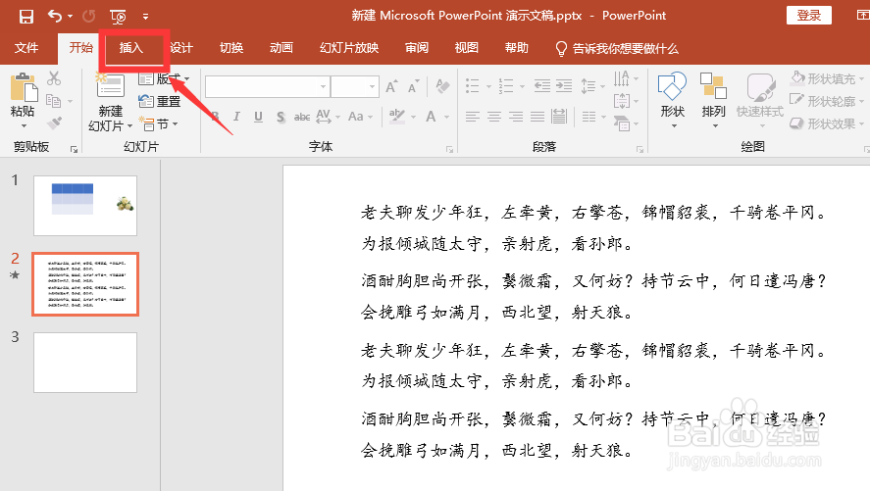This screenshot has width=870, height=491.
Task: Click the Copy icon
Action: (53, 101)
